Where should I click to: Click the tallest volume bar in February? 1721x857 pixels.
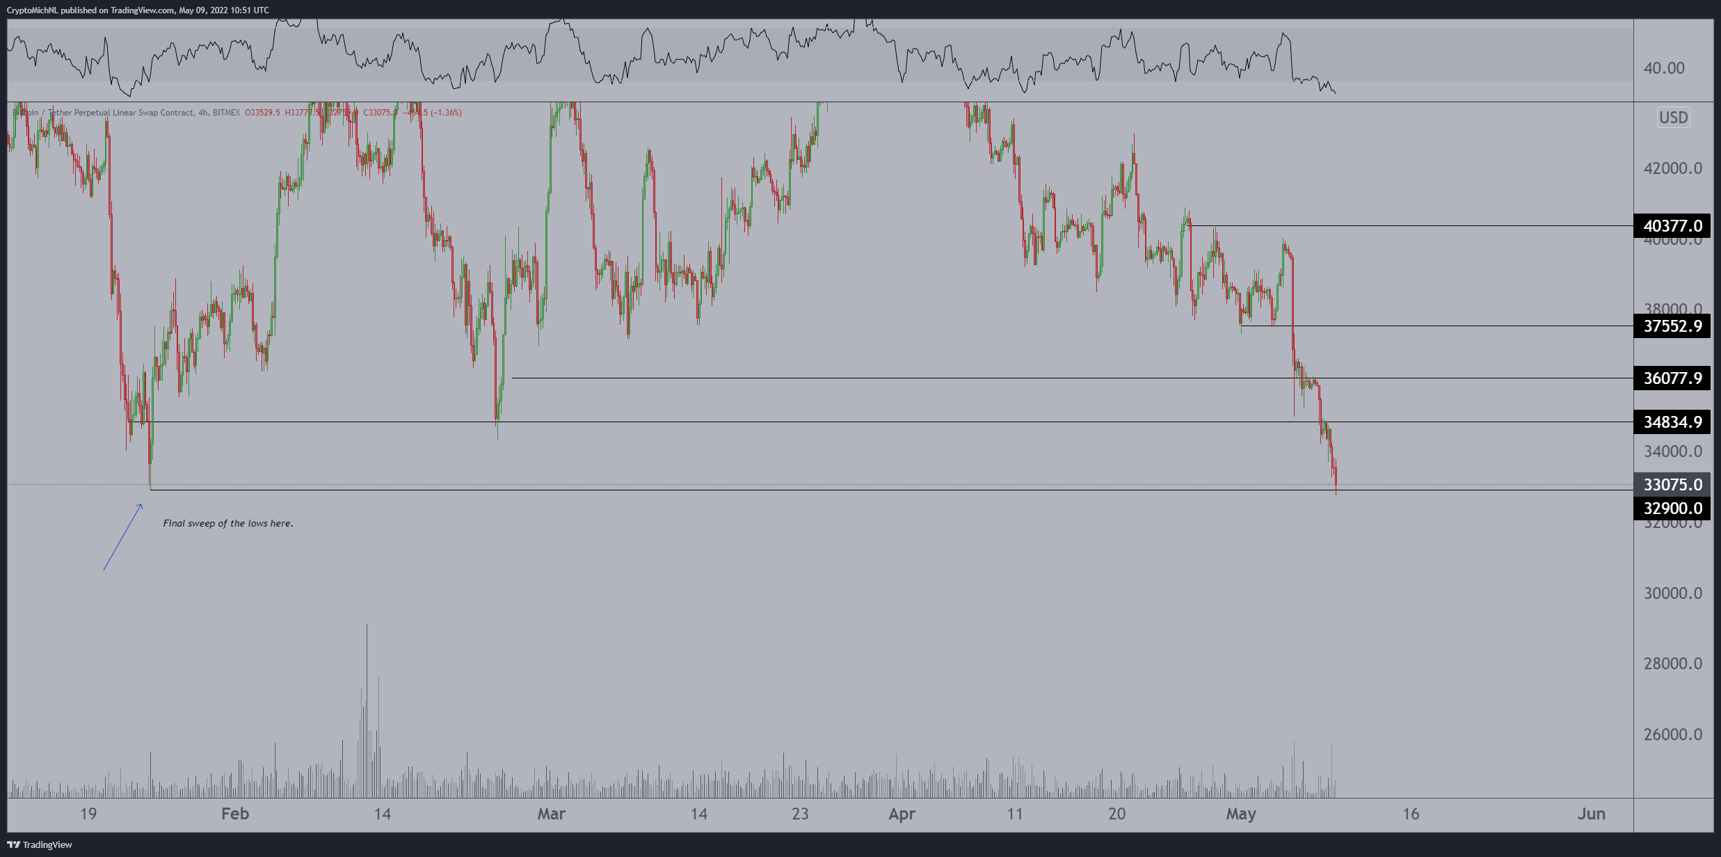367,710
